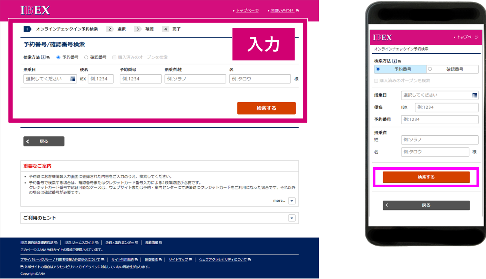The image size is (486, 279).
Task: Click step 2 選択 indicator
Action: tap(116, 29)
